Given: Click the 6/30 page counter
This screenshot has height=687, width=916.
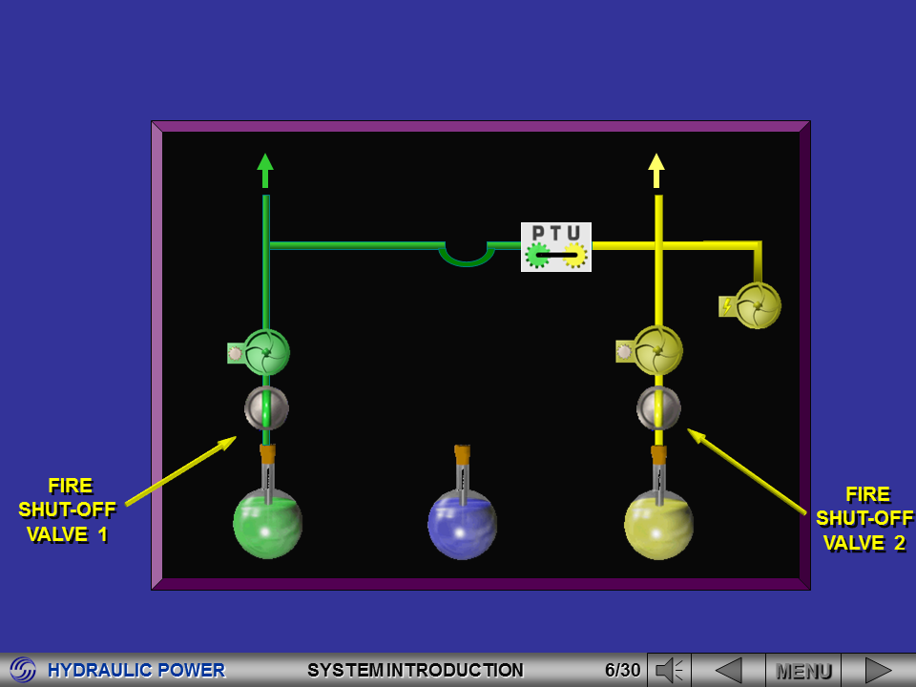Looking at the screenshot, I should point(623,670).
